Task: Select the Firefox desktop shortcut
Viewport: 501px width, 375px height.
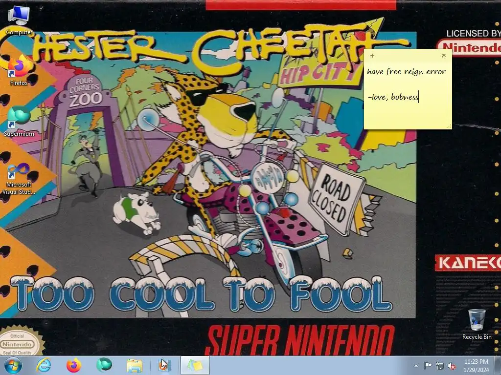Action: [x=19, y=70]
